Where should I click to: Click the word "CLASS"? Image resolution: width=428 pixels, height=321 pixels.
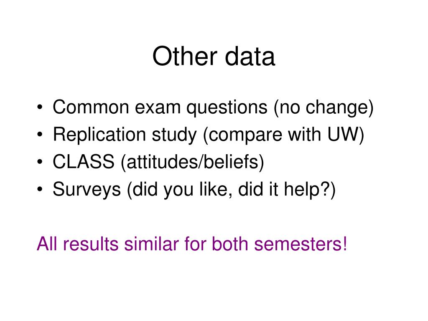[x=83, y=162]
